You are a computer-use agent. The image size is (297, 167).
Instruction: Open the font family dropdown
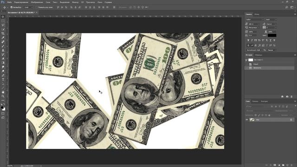[255, 19]
